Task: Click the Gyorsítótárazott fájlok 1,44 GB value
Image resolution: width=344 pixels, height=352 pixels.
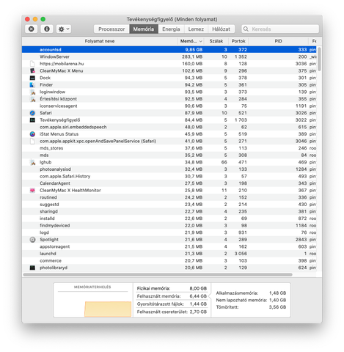Action: [x=198, y=304]
